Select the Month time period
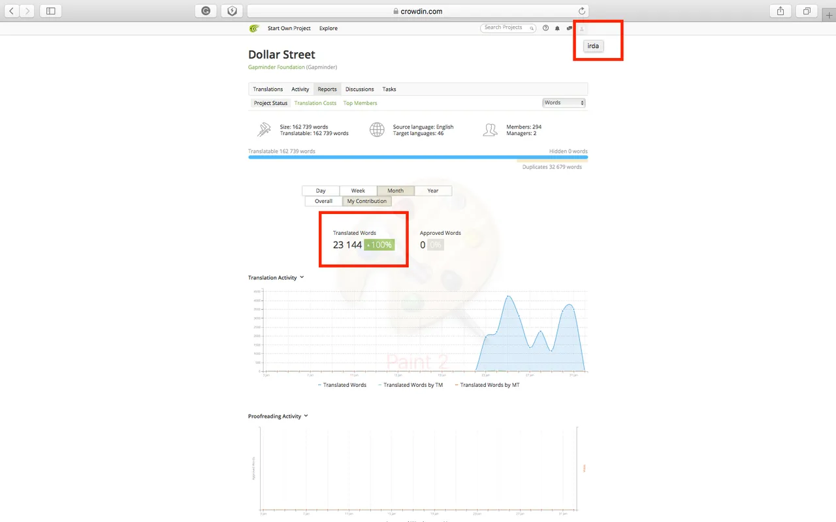The image size is (836, 522). click(x=396, y=191)
